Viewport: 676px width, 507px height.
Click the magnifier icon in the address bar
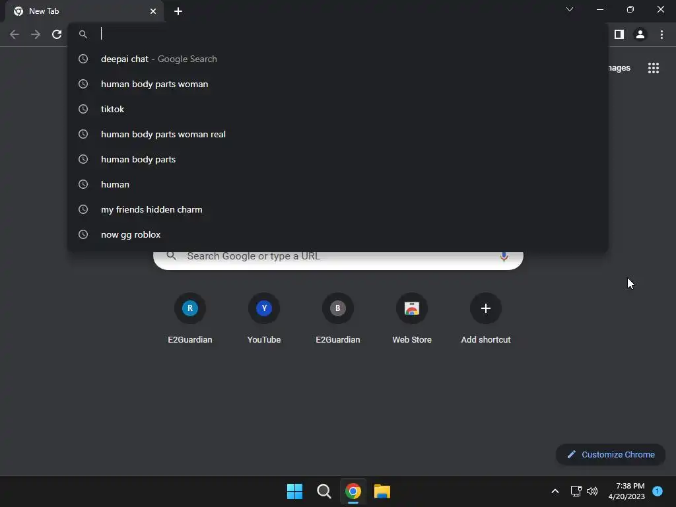pyautogui.click(x=83, y=34)
